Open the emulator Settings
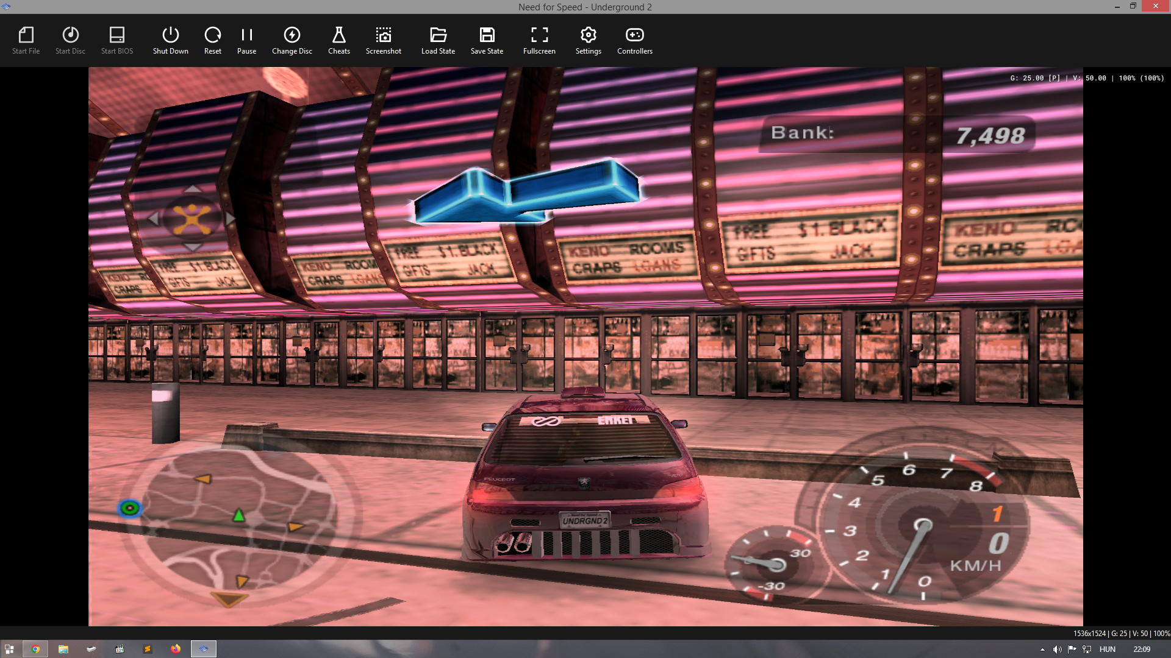 [588, 40]
